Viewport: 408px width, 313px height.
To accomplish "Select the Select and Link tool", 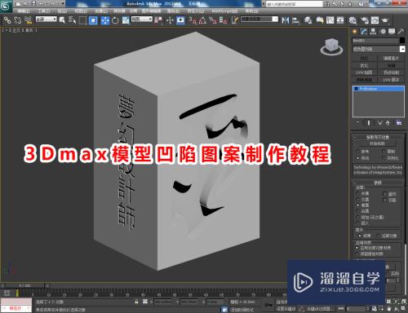I will click(x=7, y=20).
